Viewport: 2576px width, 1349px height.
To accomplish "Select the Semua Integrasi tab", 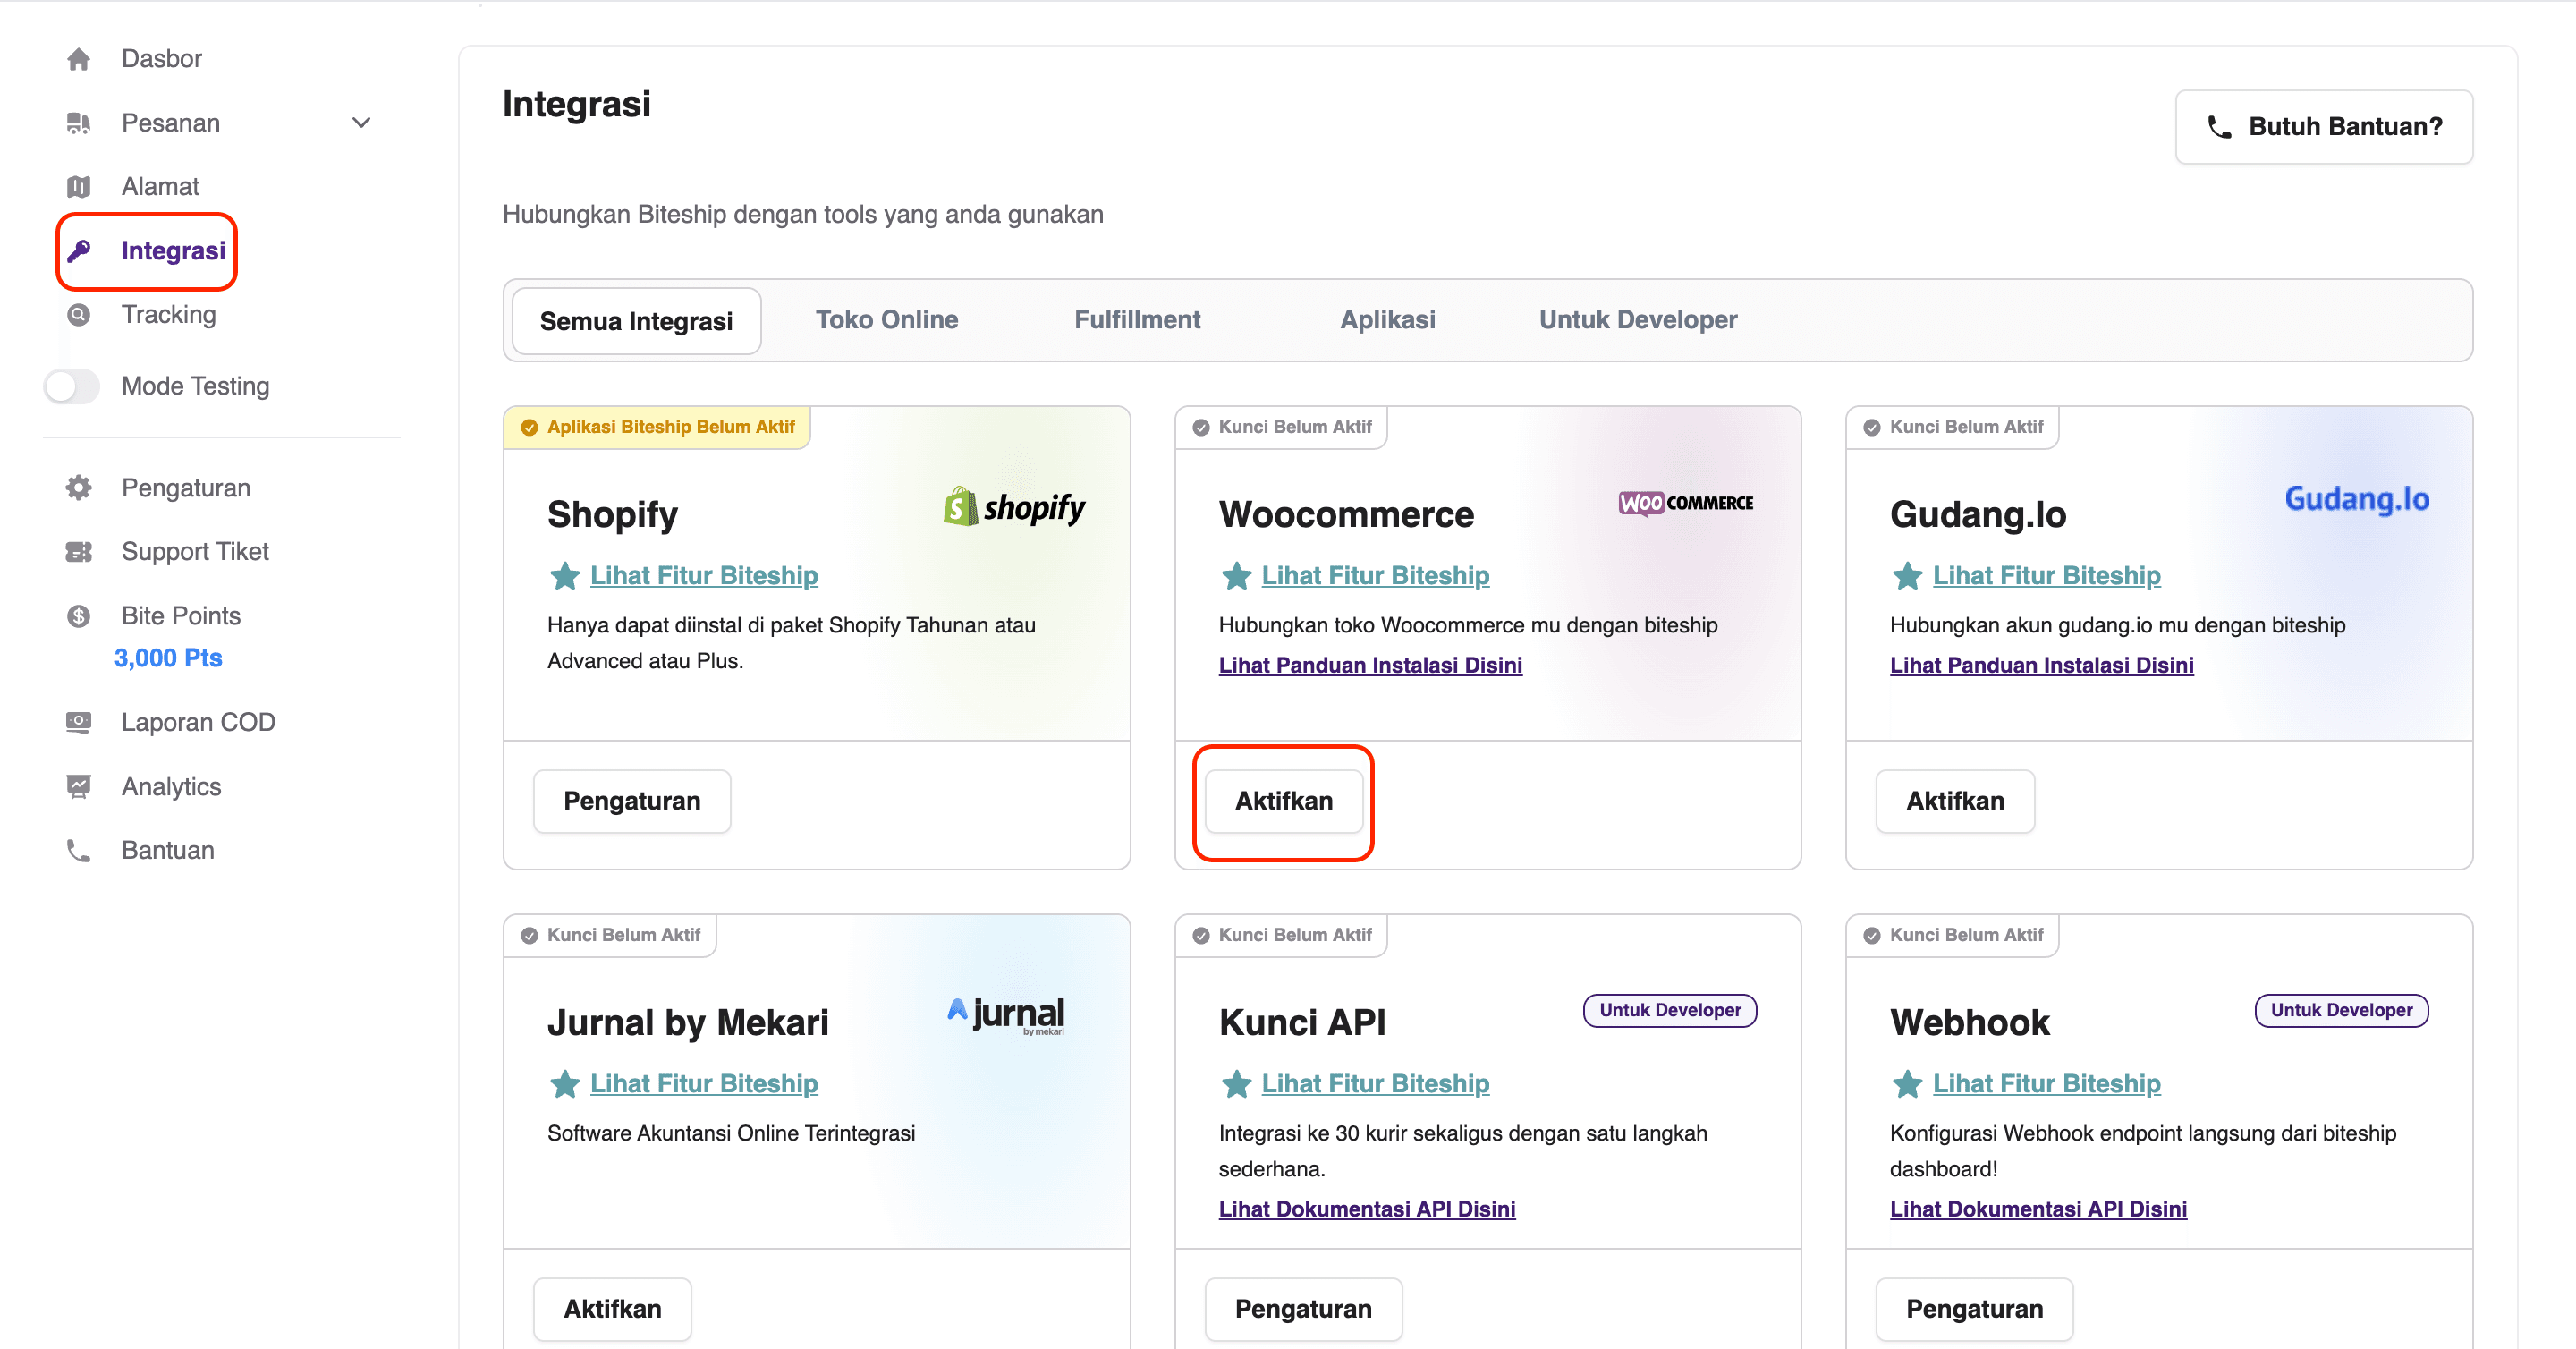I will 636,321.
